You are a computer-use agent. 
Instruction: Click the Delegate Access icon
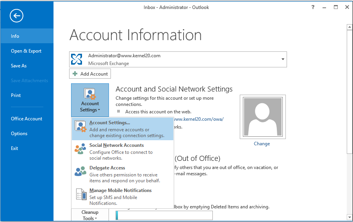click(x=80, y=171)
